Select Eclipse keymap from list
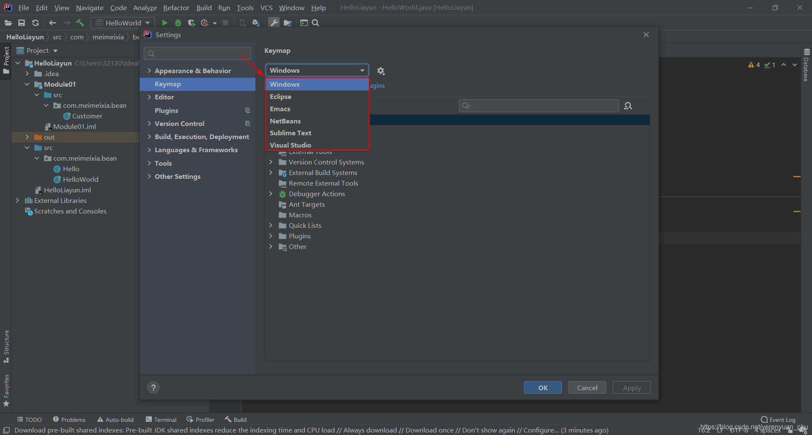This screenshot has height=435, width=812. pyautogui.click(x=317, y=96)
